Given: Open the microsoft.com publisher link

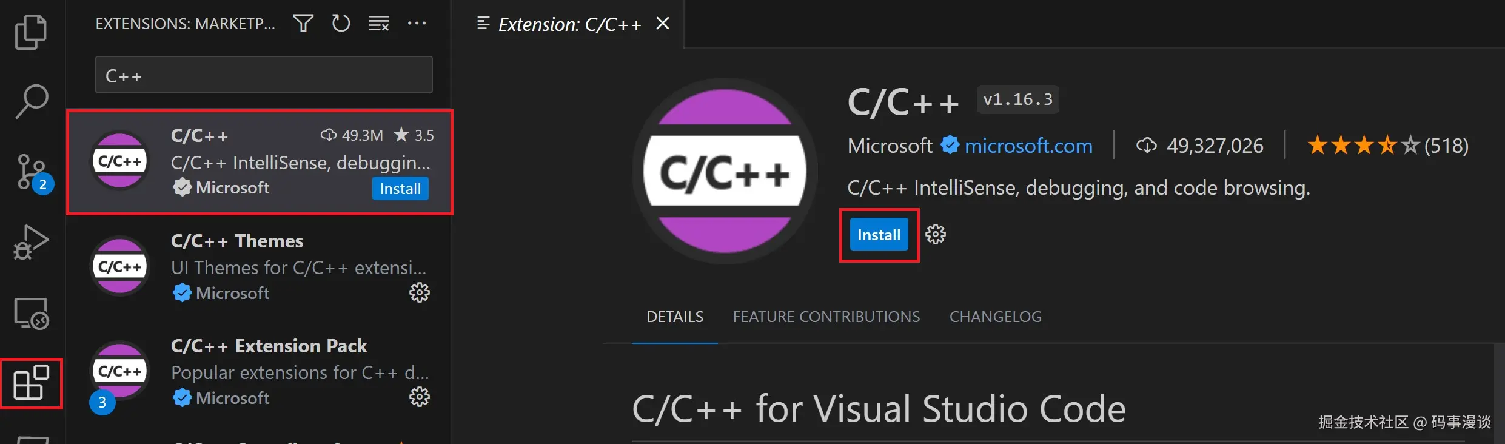Looking at the screenshot, I should (1028, 145).
